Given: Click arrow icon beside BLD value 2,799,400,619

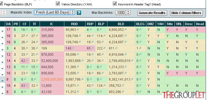Looking at the screenshot, I should coord(132,61).
